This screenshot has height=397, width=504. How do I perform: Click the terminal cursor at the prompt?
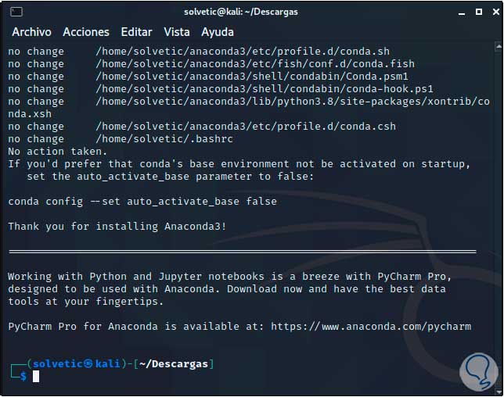(36, 377)
